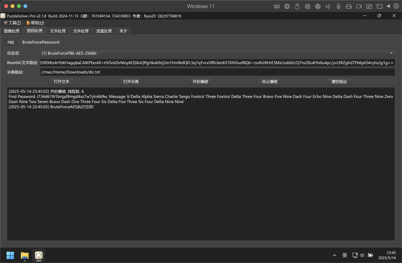Click the screen display icon in VM toolbar

point(379,6)
